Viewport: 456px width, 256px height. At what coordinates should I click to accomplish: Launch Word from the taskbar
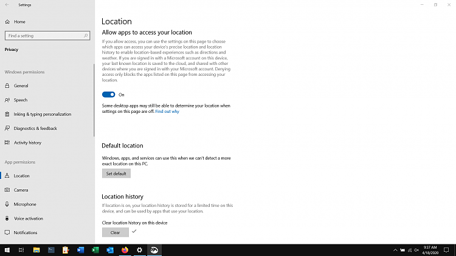80,250
